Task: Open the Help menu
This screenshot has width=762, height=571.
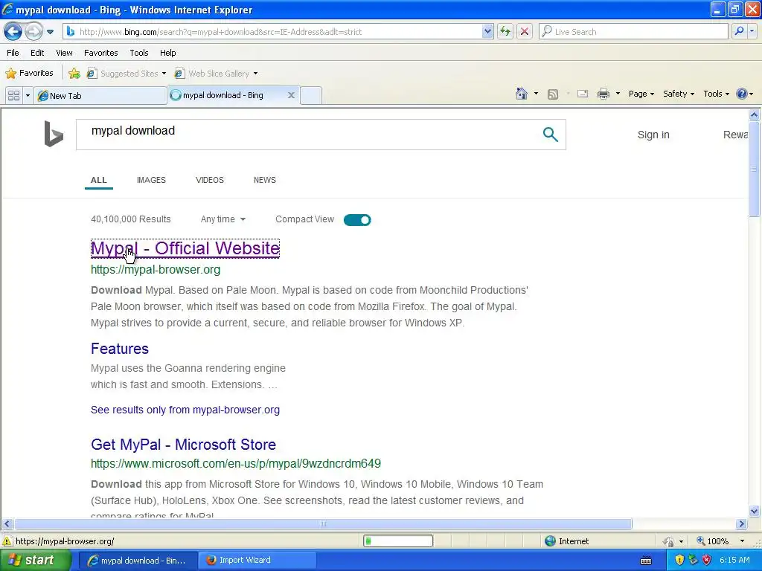Action: [x=167, y=53]
